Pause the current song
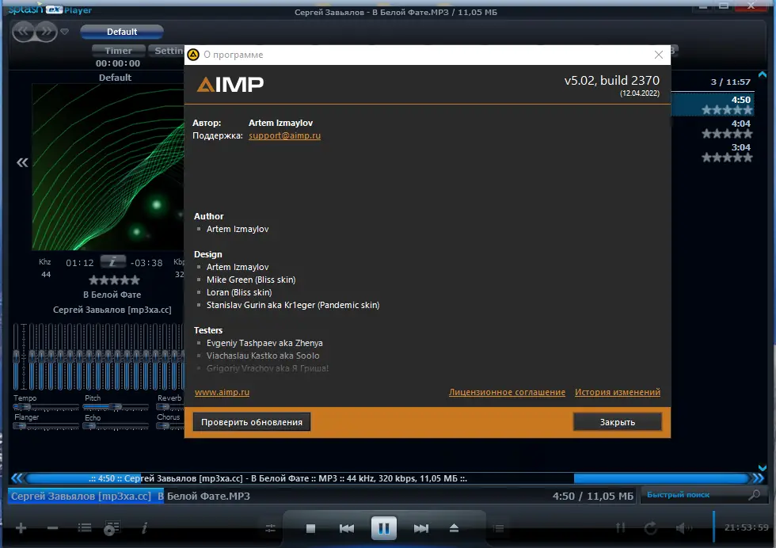Screen dimensions: 776x548 click(383, 528)
